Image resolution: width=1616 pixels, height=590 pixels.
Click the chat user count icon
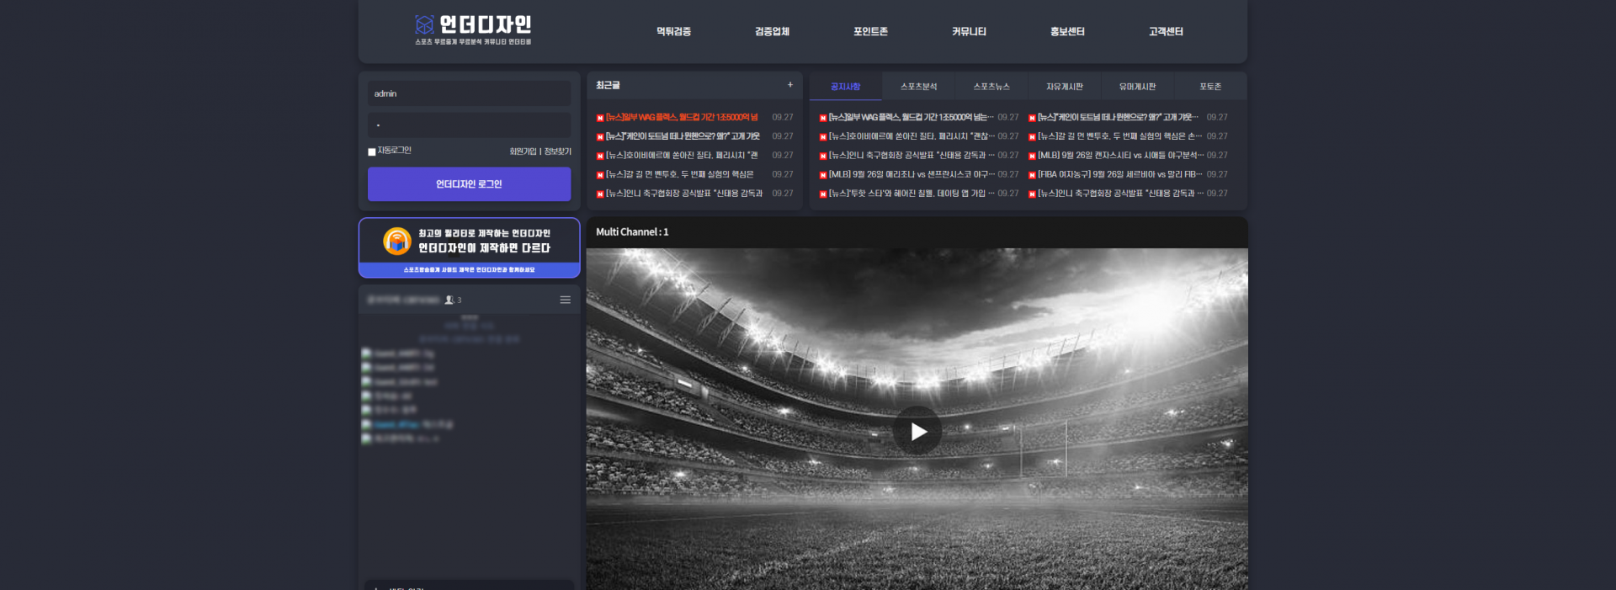coord(449,300)
